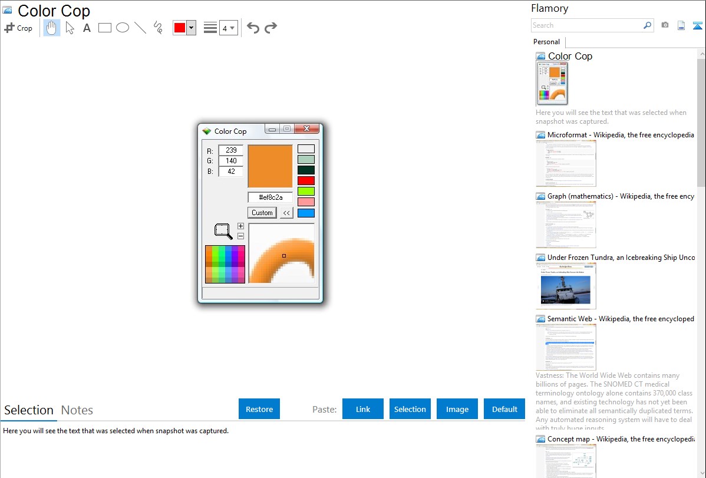Click the Microformat snapshot title text
The height and width of the screenshot is (478, 706).
(x=621, y=135)
